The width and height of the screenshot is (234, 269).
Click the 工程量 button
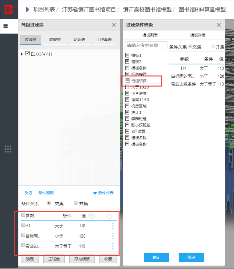click(x=54, y=259)
